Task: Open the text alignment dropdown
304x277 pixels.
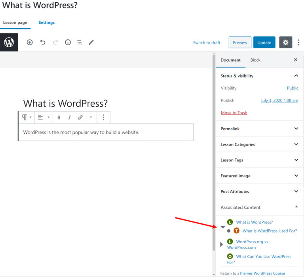Action: [x=43, y=117]
